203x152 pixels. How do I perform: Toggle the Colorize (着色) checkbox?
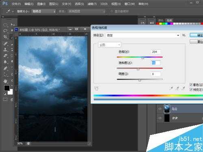coord(191,85)
